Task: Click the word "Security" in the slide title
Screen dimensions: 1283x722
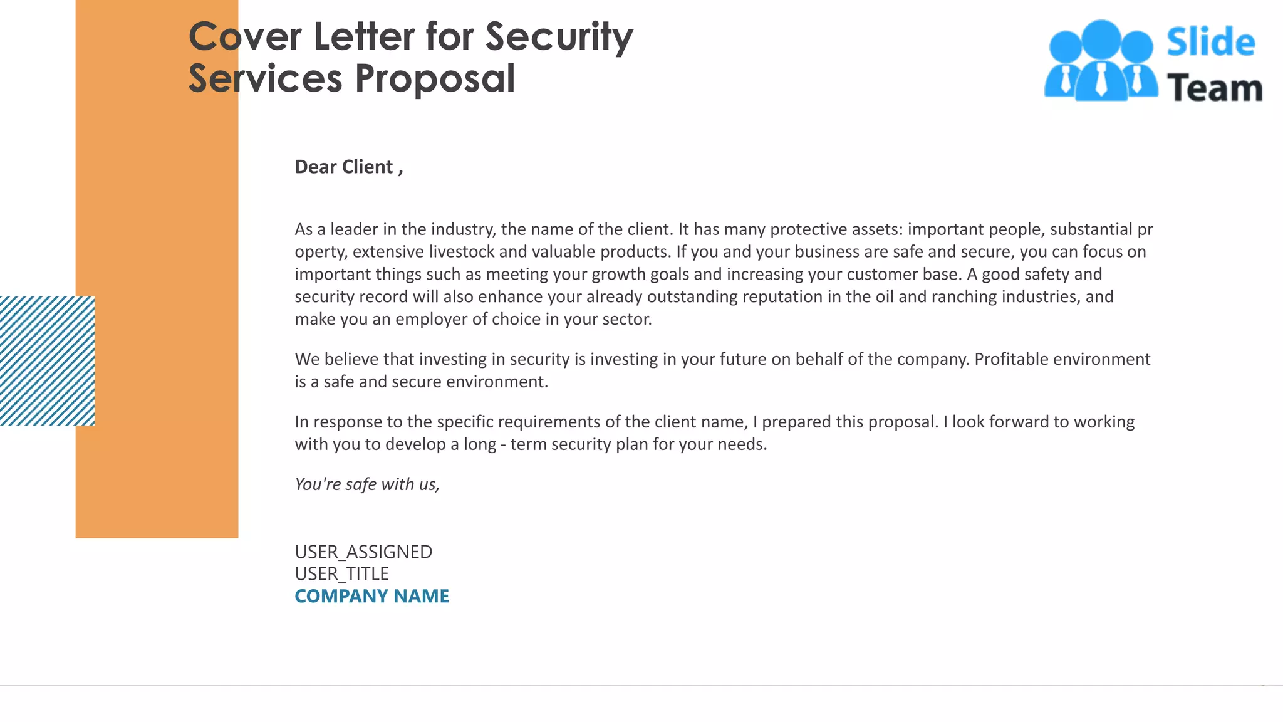Action: tap(559, 36)
